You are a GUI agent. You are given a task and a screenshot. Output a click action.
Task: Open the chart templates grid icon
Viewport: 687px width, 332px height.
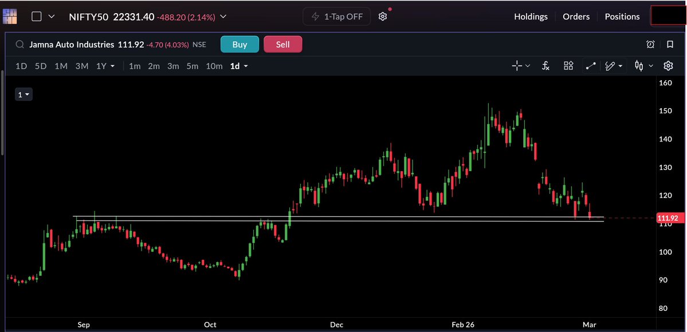pyautogui.click(x=569, y=66)
